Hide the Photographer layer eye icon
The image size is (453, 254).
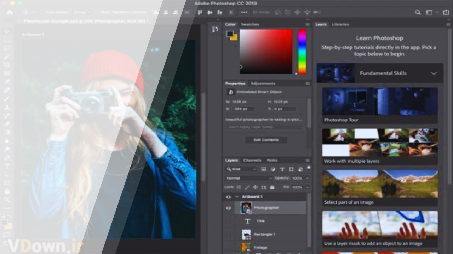(x=228, y=208)
